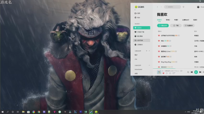Play the MV for the (Live) song
This screenshot has width=204, height=114.
(x=176, y=51)
